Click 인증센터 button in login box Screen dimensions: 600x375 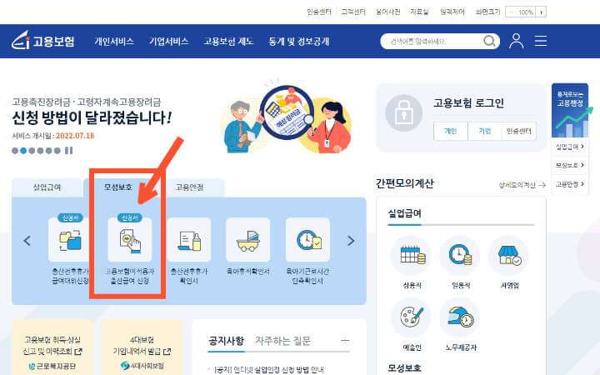(519, 132)
